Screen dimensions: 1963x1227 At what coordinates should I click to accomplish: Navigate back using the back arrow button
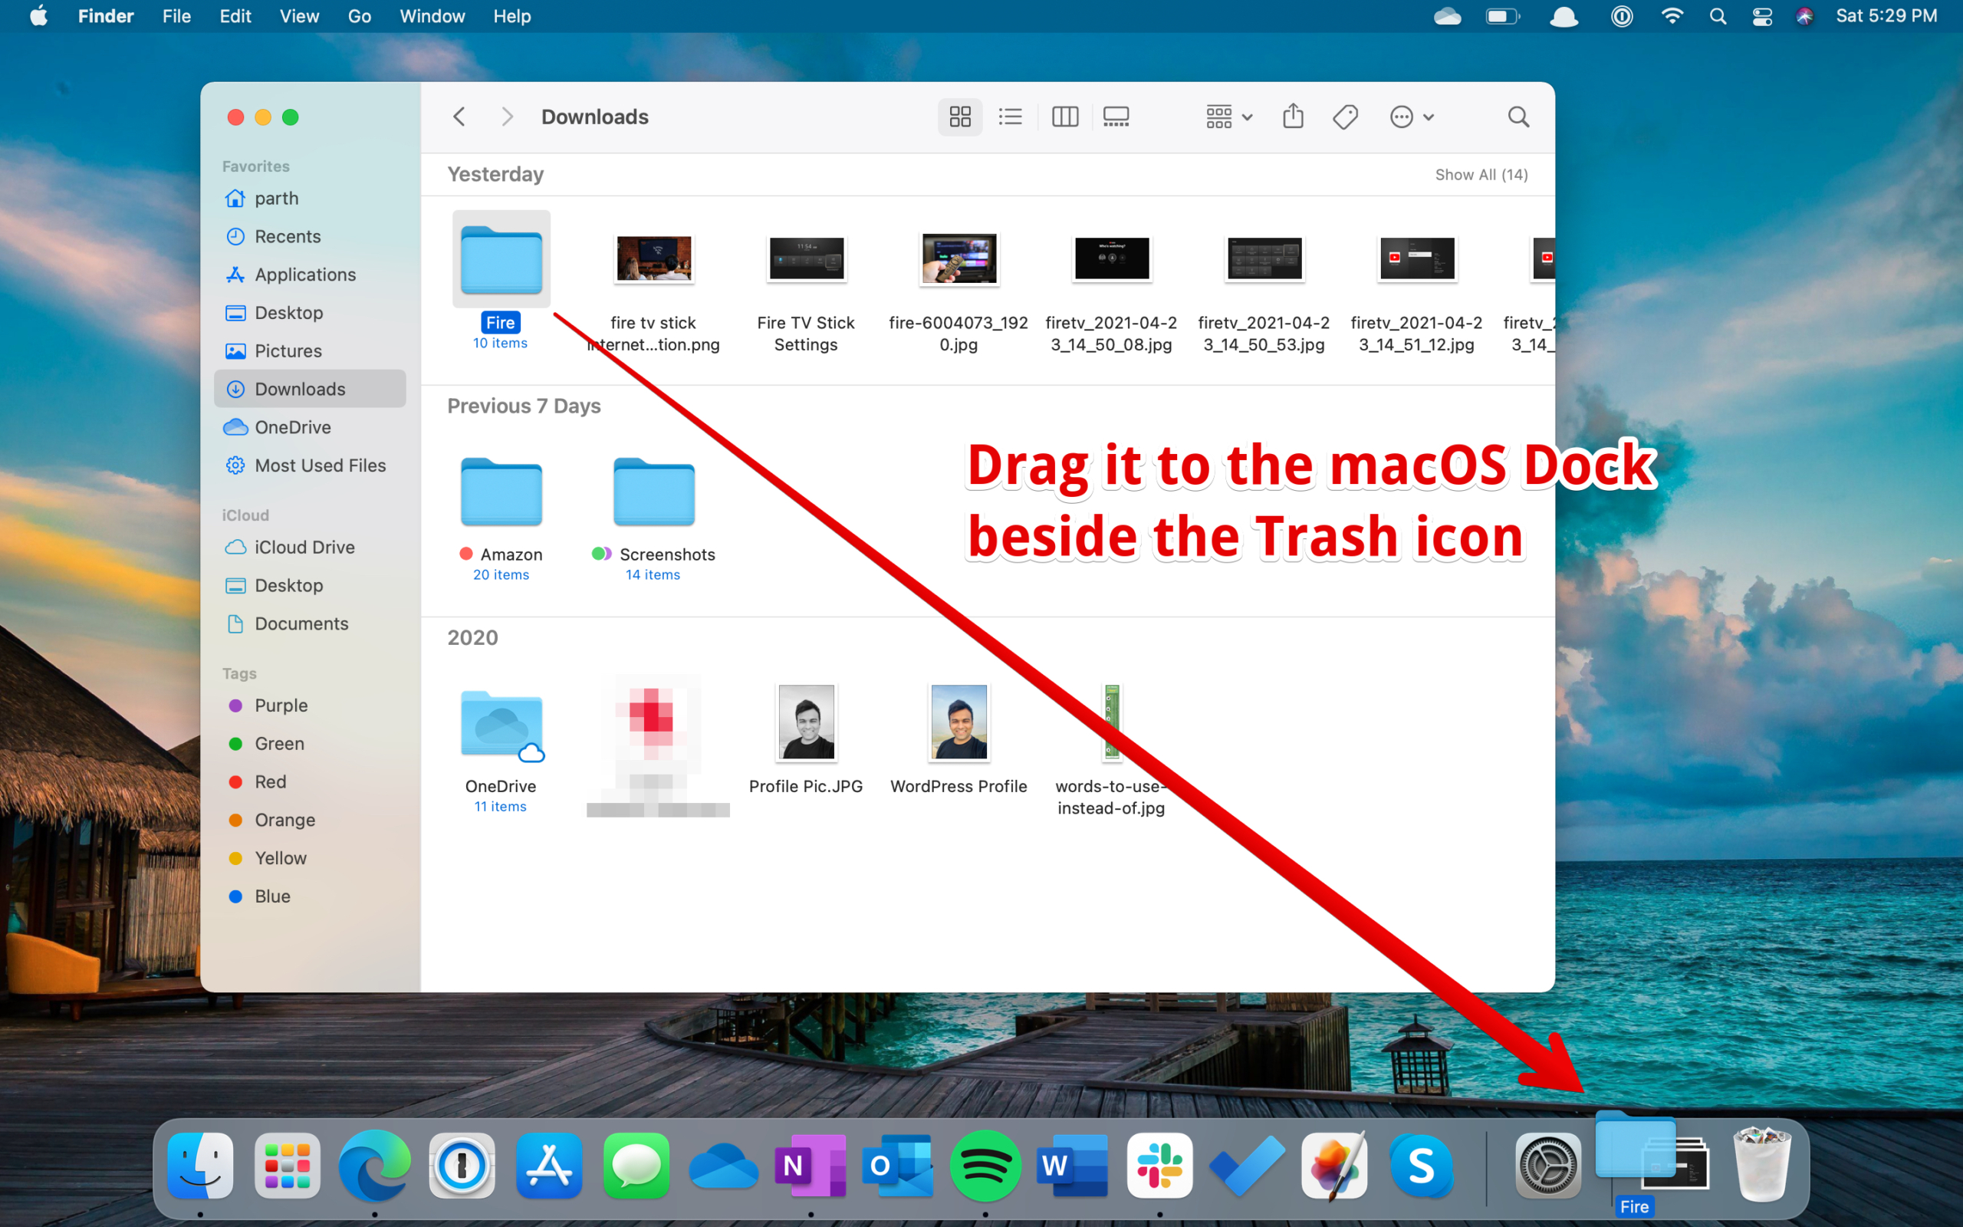(461, 116)
